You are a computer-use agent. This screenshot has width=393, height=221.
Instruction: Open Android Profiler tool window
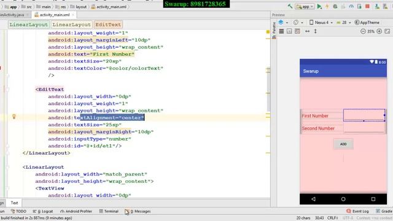[76, 211]
